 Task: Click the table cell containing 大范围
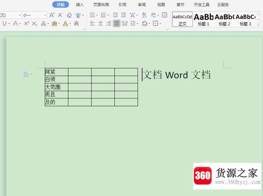pos(57,87)
